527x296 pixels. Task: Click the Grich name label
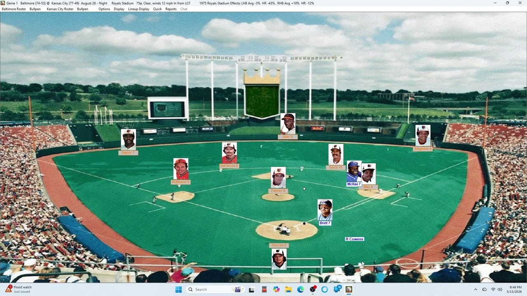pos(336,167)
